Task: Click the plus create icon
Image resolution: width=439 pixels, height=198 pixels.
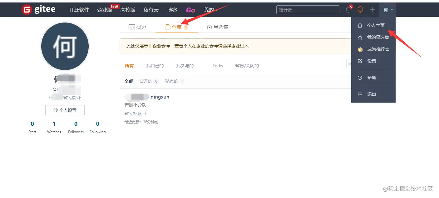Action: (372, 10)
